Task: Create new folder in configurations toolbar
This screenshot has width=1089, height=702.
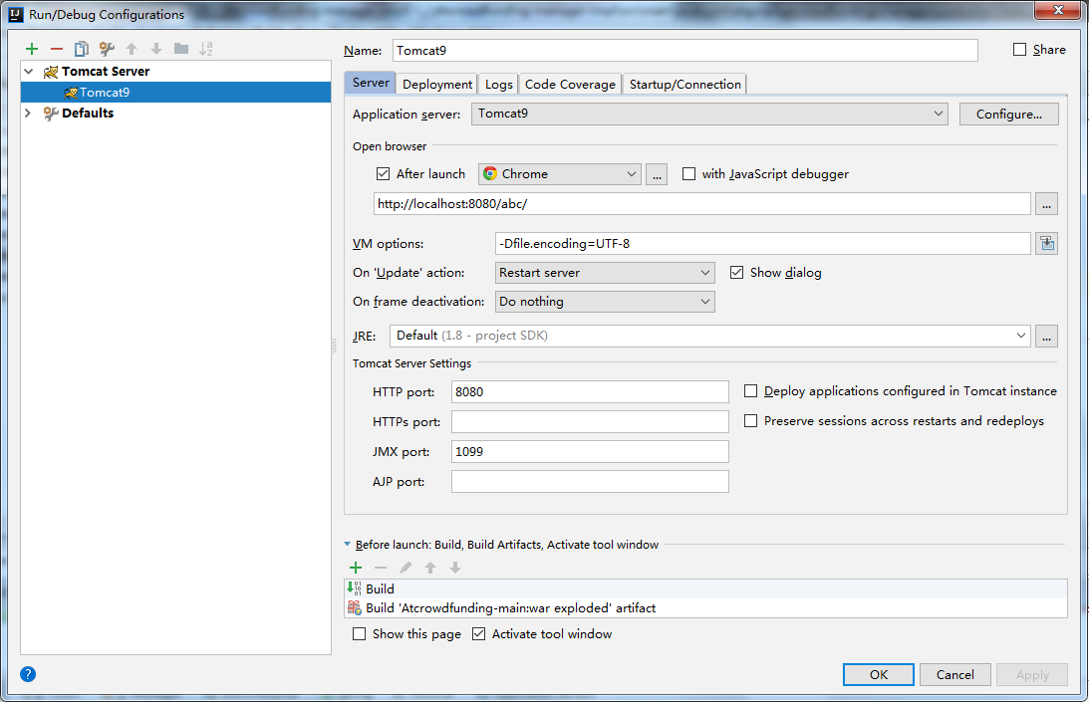Action: (x=181, y=49)
